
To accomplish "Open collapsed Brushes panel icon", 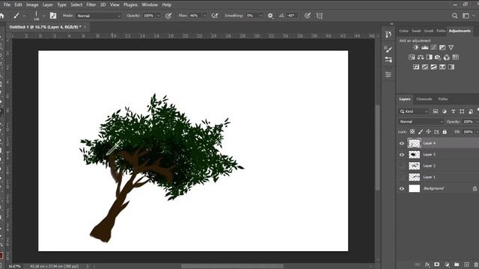I will (388, 49).
